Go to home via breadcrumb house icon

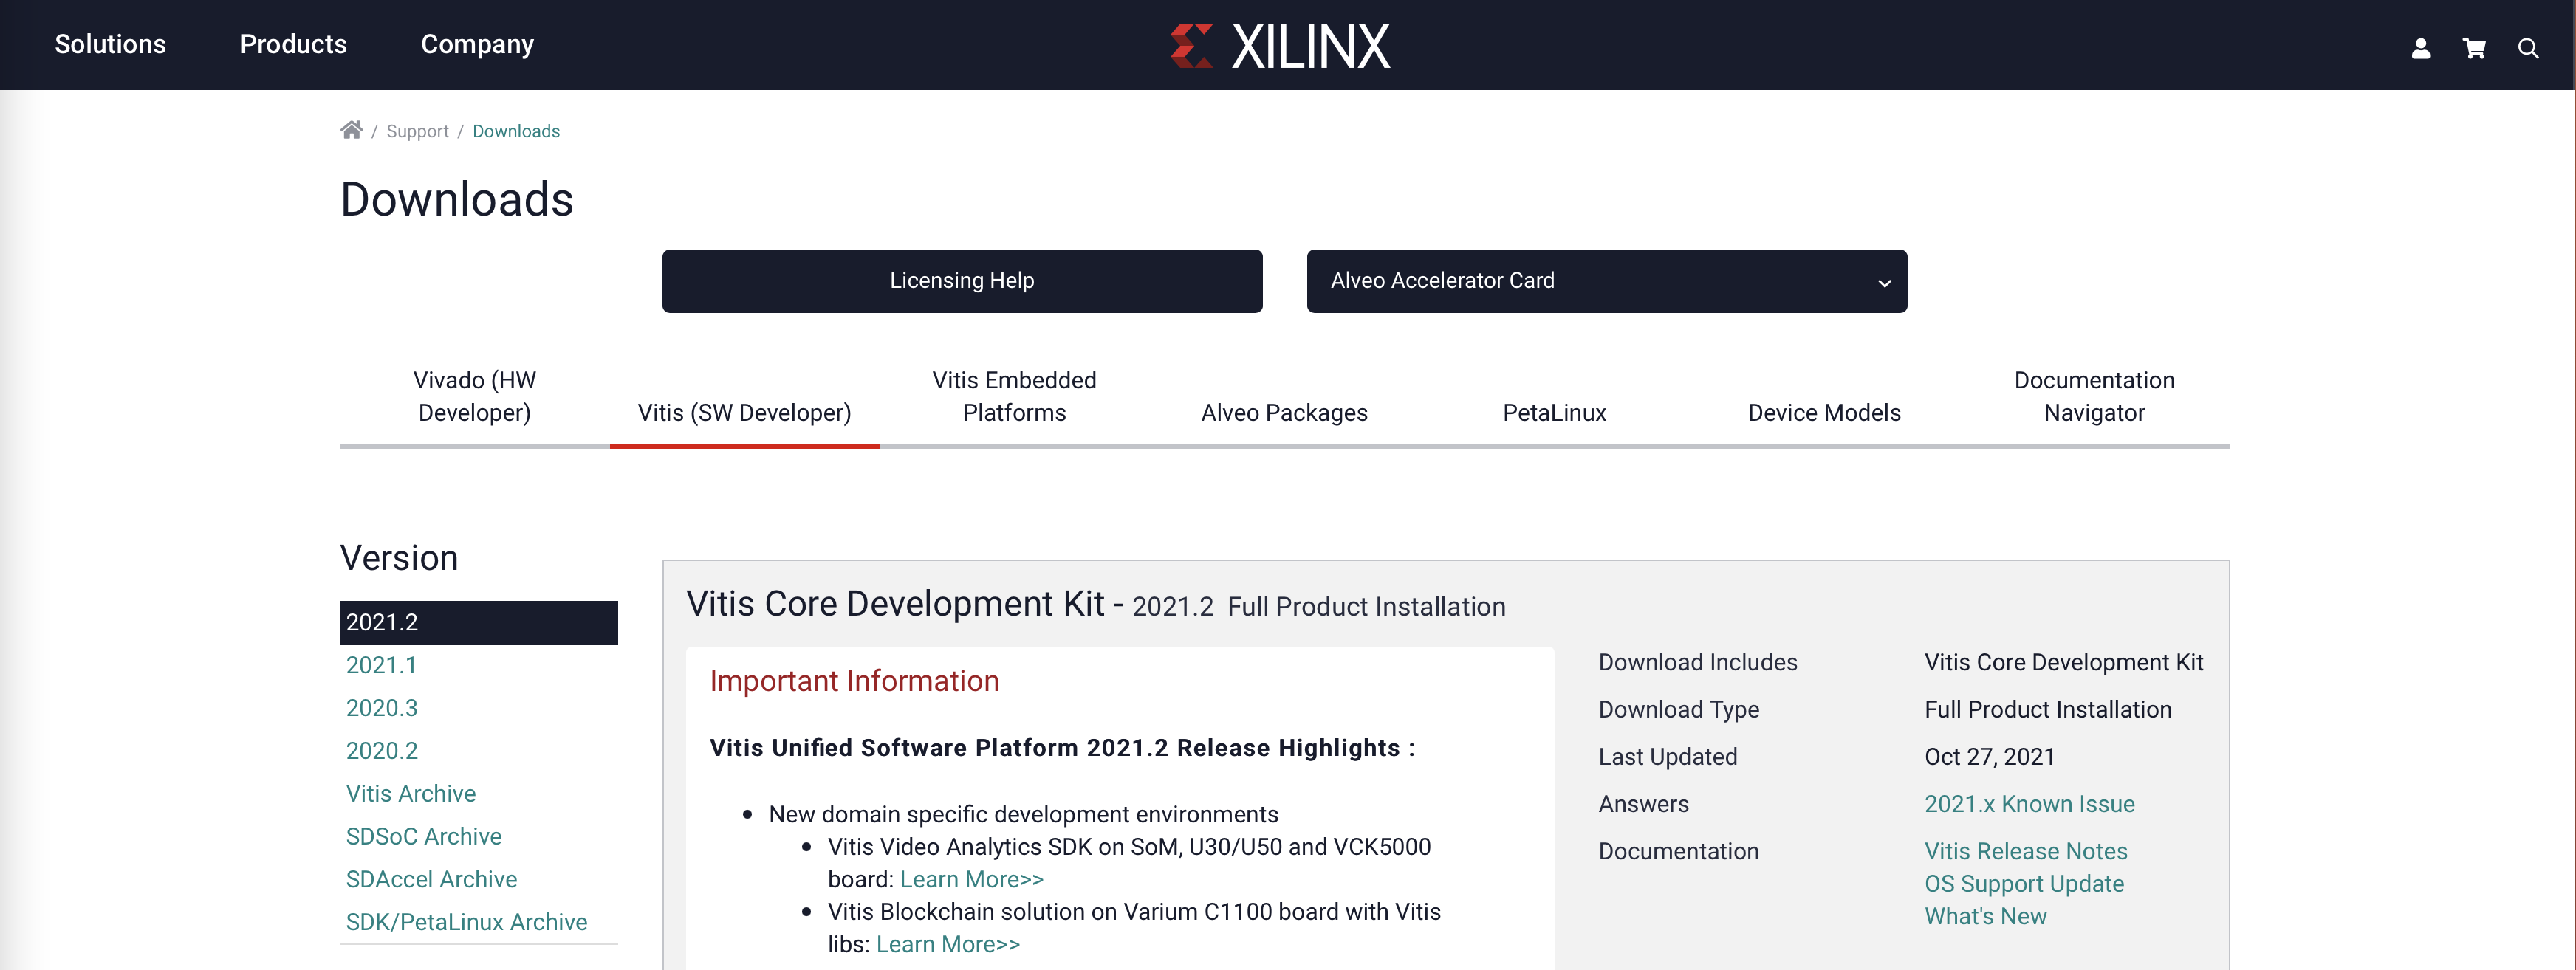351,130
